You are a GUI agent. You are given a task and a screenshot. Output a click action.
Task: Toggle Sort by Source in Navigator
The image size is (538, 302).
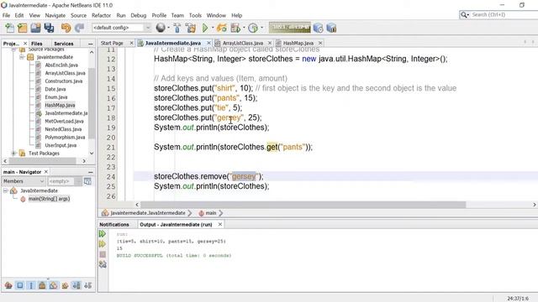pos(87,285)
